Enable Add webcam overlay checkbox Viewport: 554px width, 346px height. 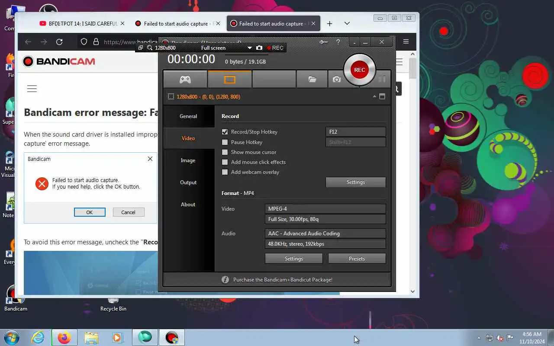[x=225, y=172]
